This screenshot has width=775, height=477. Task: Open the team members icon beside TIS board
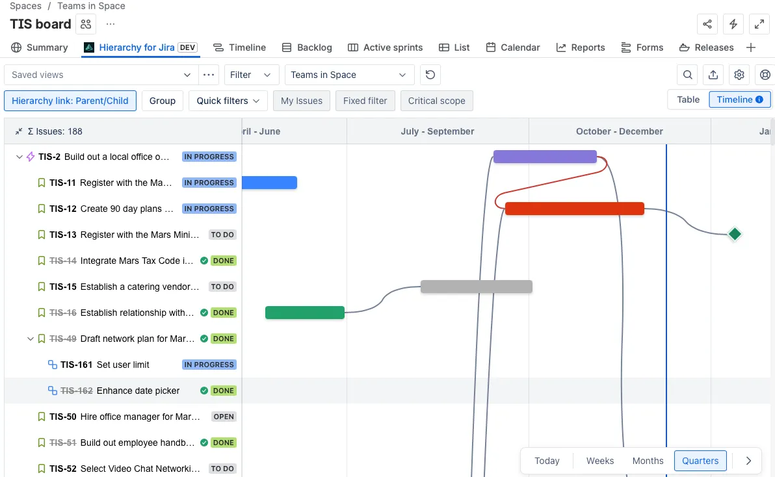pyautogui.click(x=86, y=23)
